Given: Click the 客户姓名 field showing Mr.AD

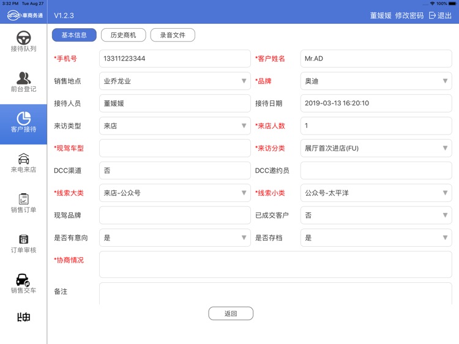Looking at the screenshot, I should 376,59.
